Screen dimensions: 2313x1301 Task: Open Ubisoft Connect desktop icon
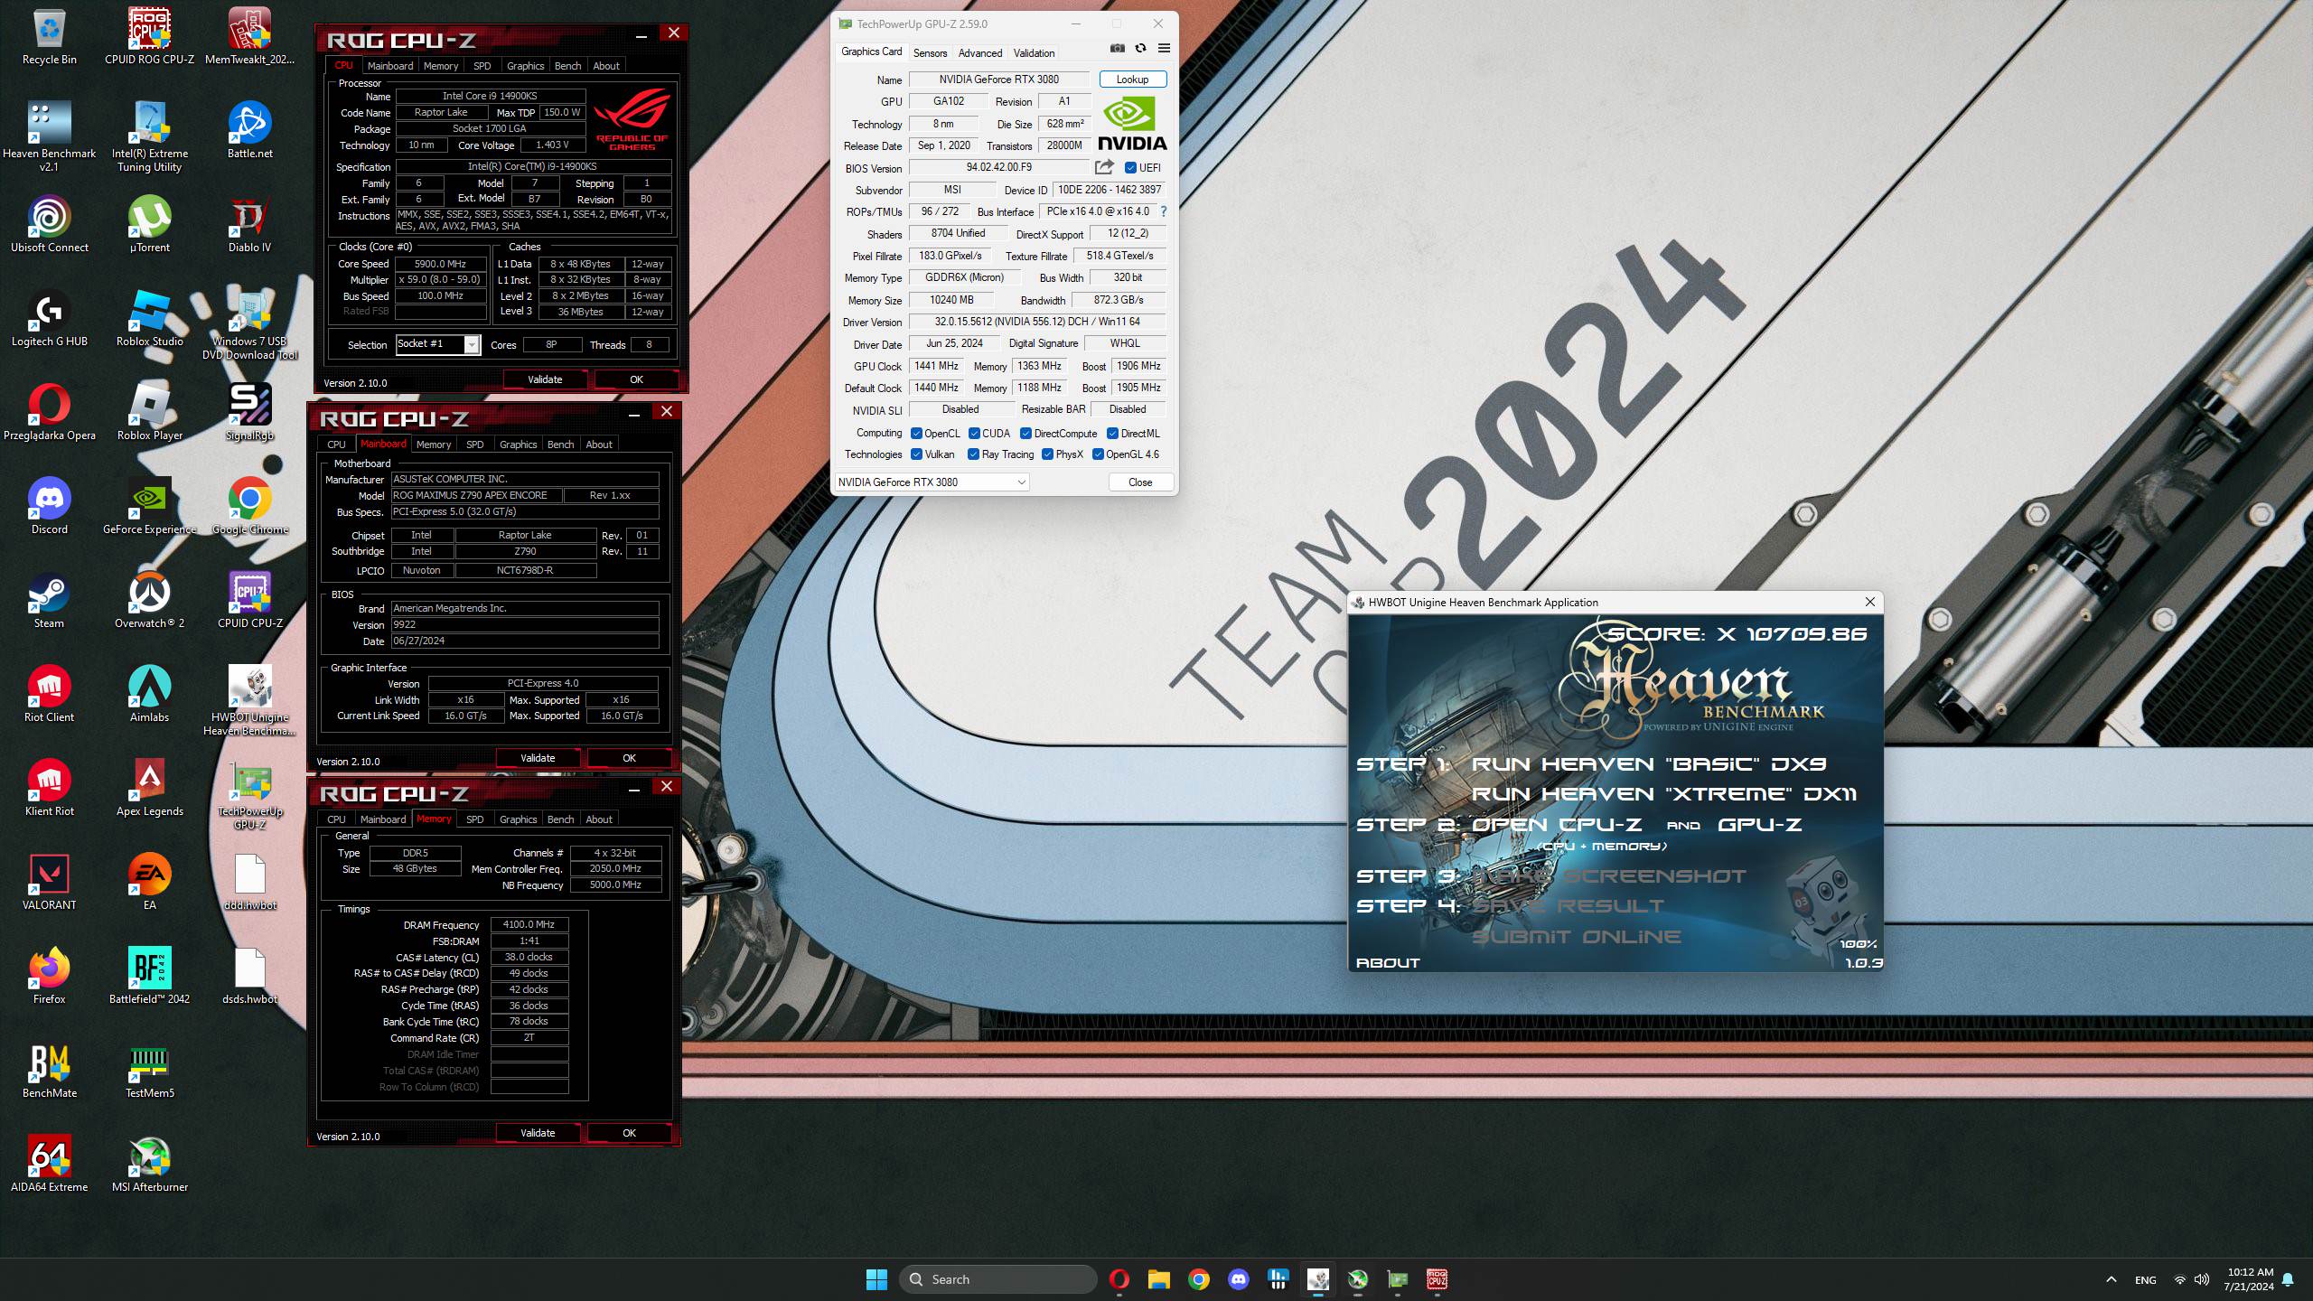pyautogui.click(x=50, y=225)
